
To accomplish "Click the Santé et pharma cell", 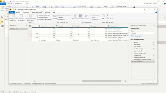I will coord(99,40).
